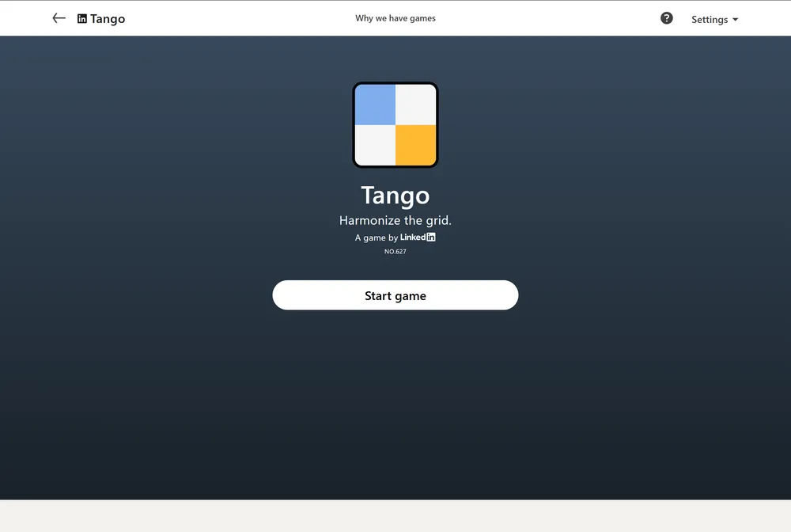791x532 pixels.
Task: Click the 'NO.627' puzzle number text
Action: point(395,252)
